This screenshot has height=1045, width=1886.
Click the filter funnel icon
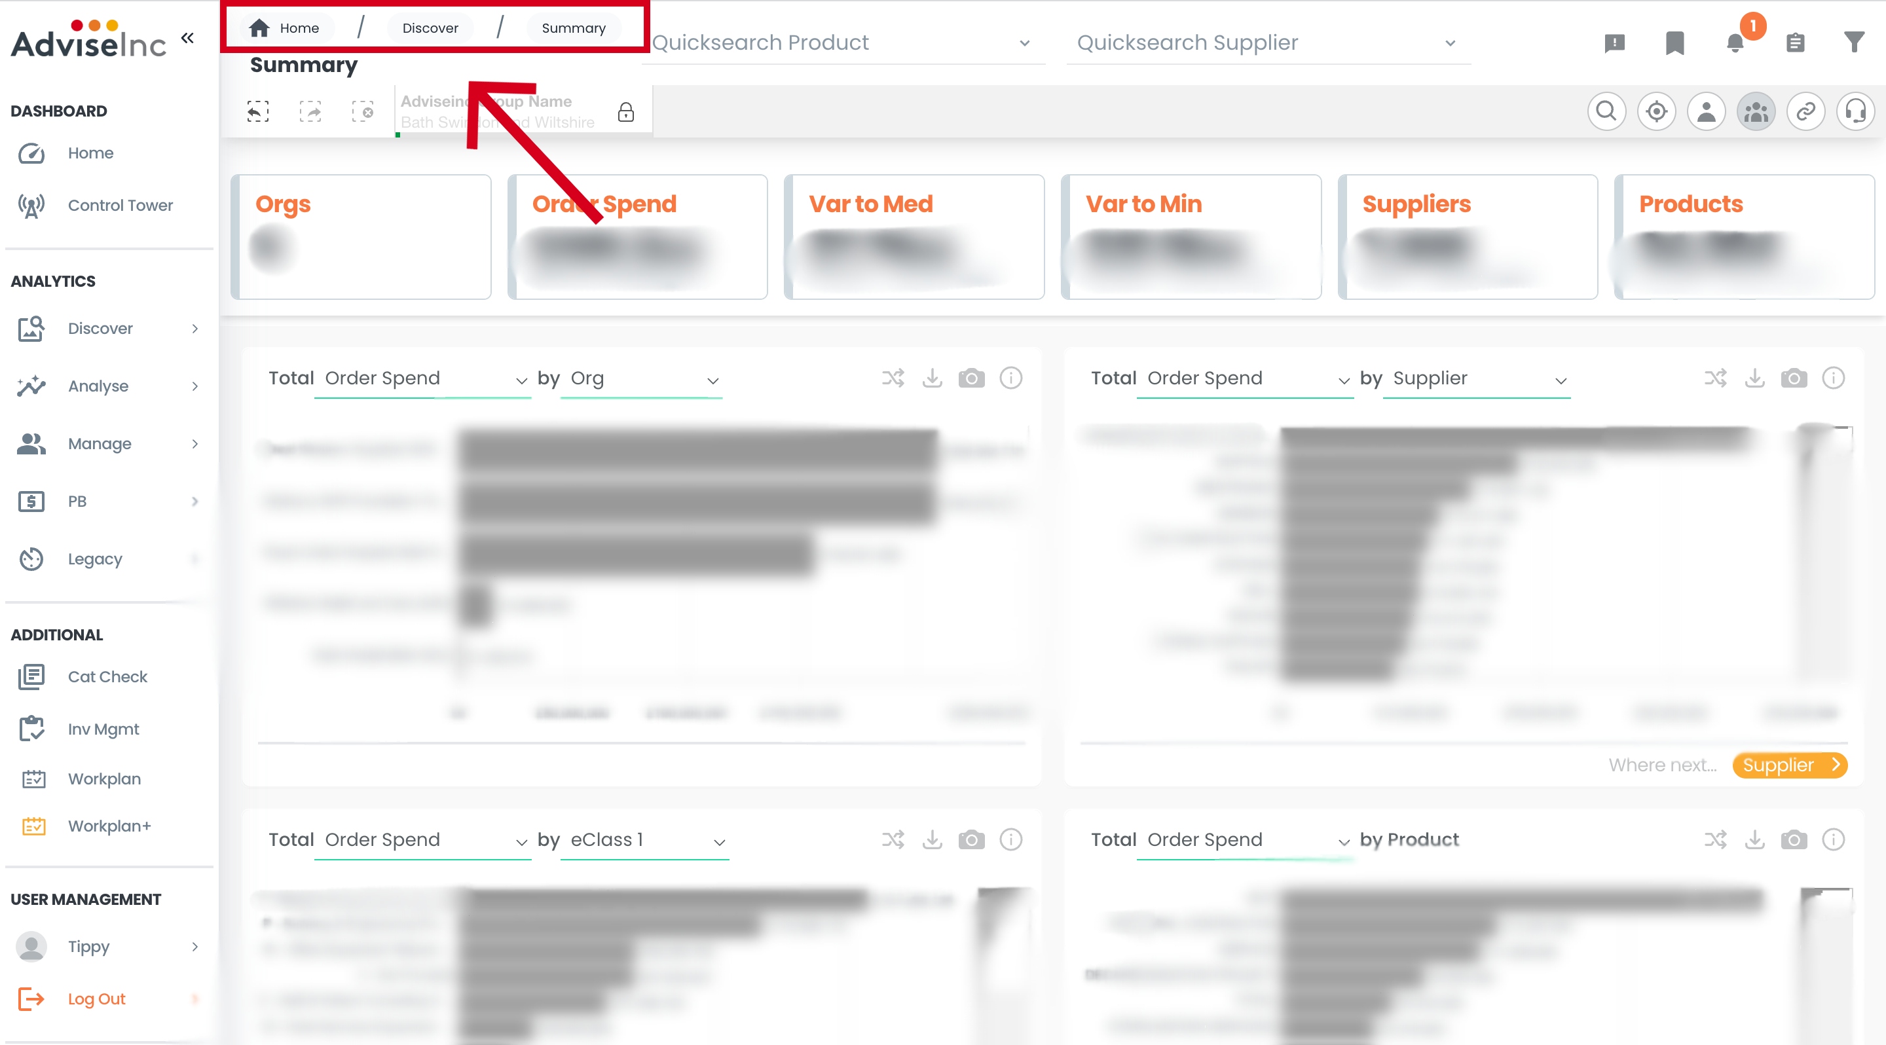point(1854,43)
